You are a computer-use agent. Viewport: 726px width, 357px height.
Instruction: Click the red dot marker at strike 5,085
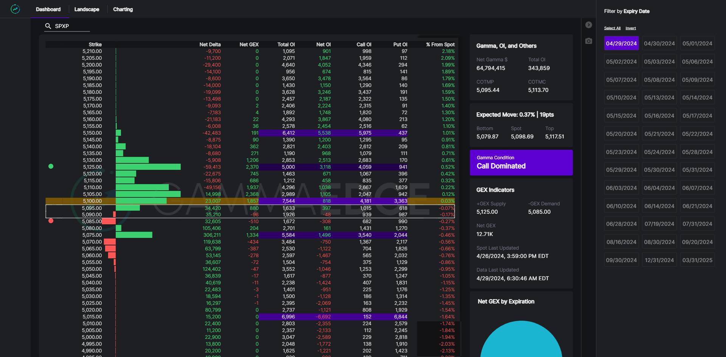[51, 221]
